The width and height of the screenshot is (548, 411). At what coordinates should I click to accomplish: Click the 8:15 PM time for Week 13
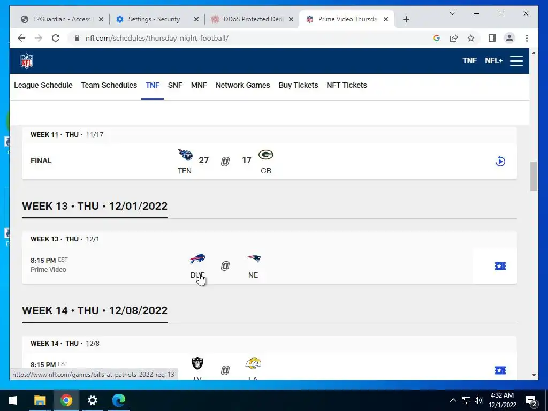[43, 261]
